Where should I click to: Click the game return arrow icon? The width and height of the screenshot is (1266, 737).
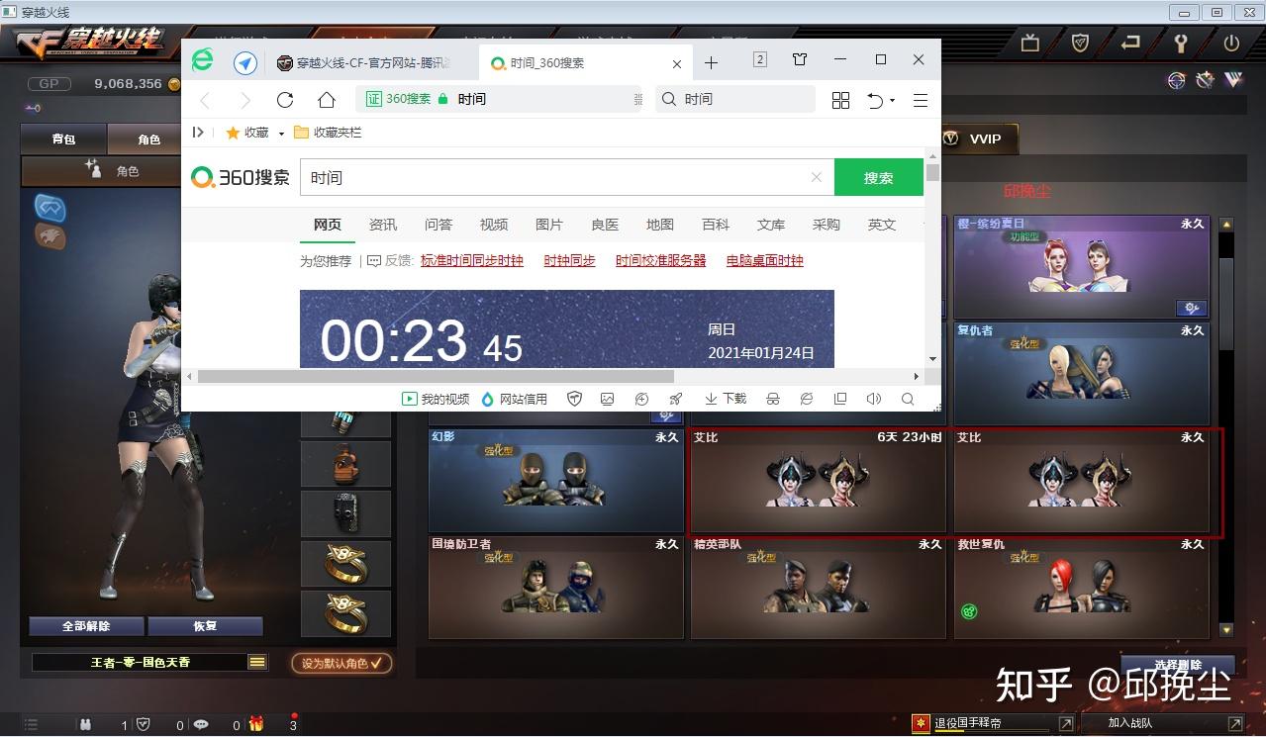click(1130, 43)
